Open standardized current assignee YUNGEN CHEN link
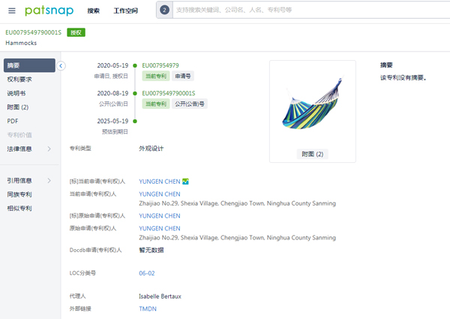Image resolution: width=450 pixels, height=319 pixels. (x=160, y=182)
